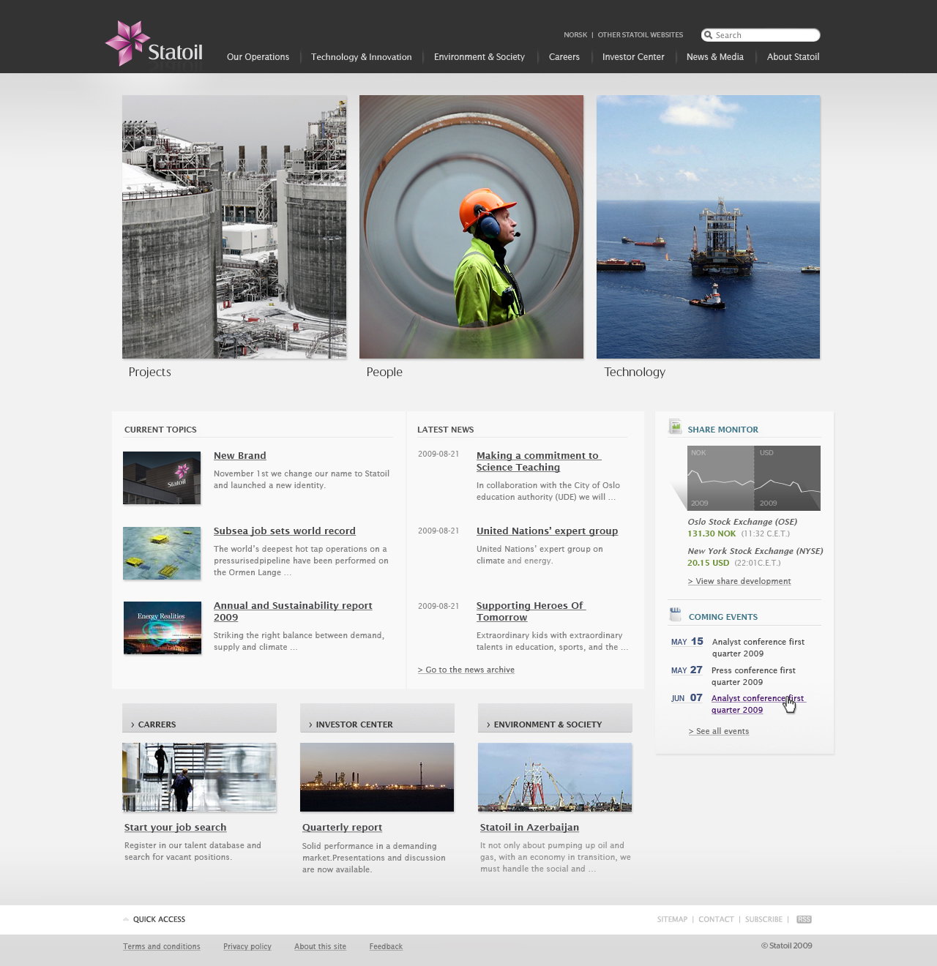
Task: Switch language to Norsk
Action: pyautogui.click(x=575, y=35)
